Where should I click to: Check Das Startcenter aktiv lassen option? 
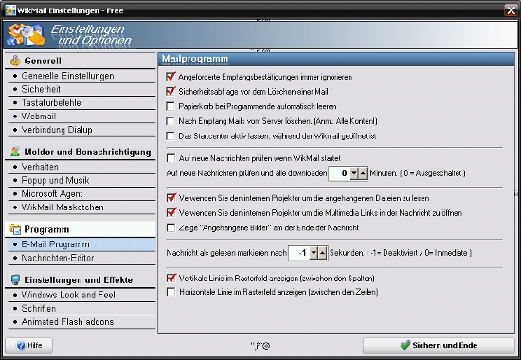171,136
